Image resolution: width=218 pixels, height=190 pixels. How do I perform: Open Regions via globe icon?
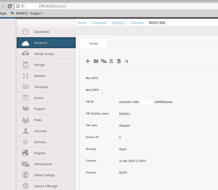pos(25,153)
